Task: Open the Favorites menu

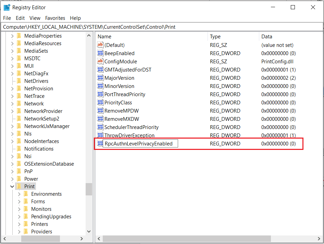Action: (x=55, y=18)
